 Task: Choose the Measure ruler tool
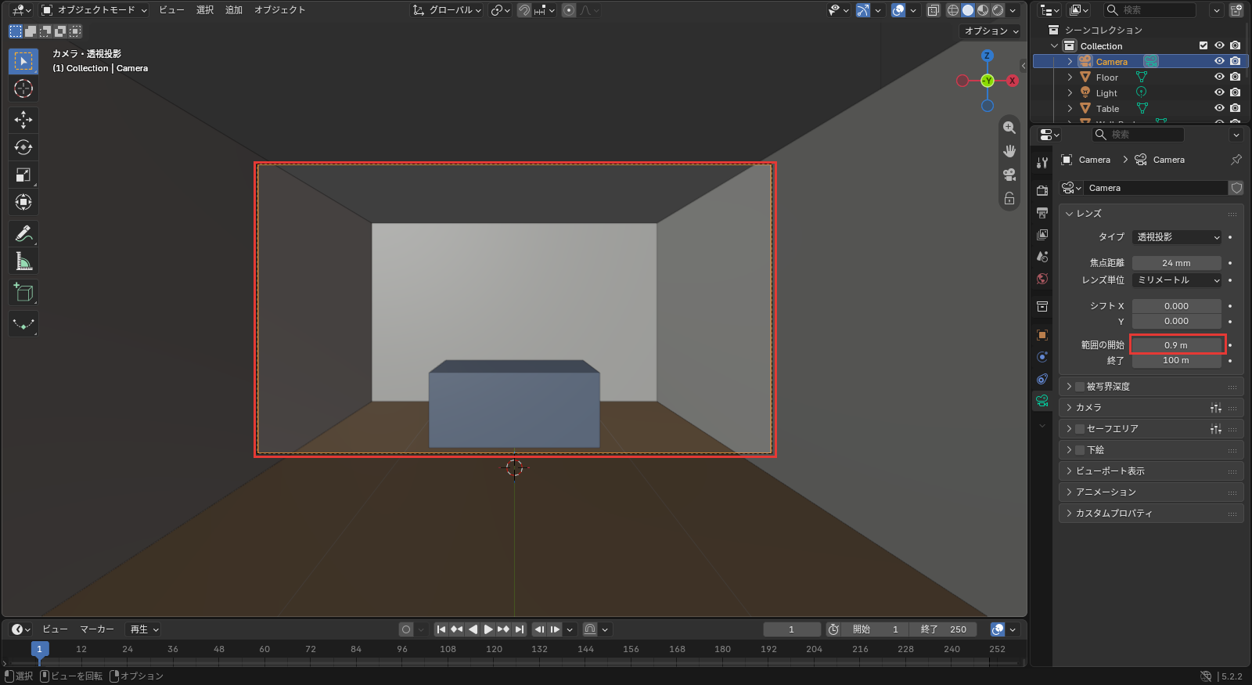[x=23, y=261]
